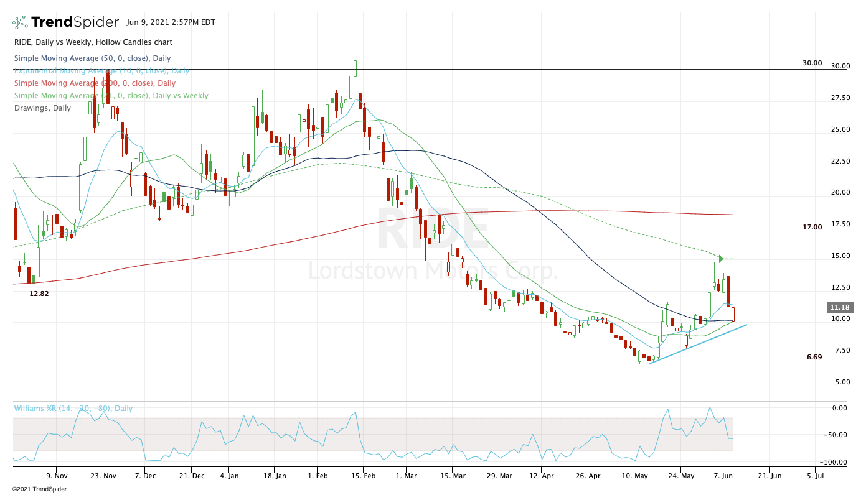Viewport: 866px width, 495px height.
Task: Click the 6.69 support level label
Action: point(814,358)
